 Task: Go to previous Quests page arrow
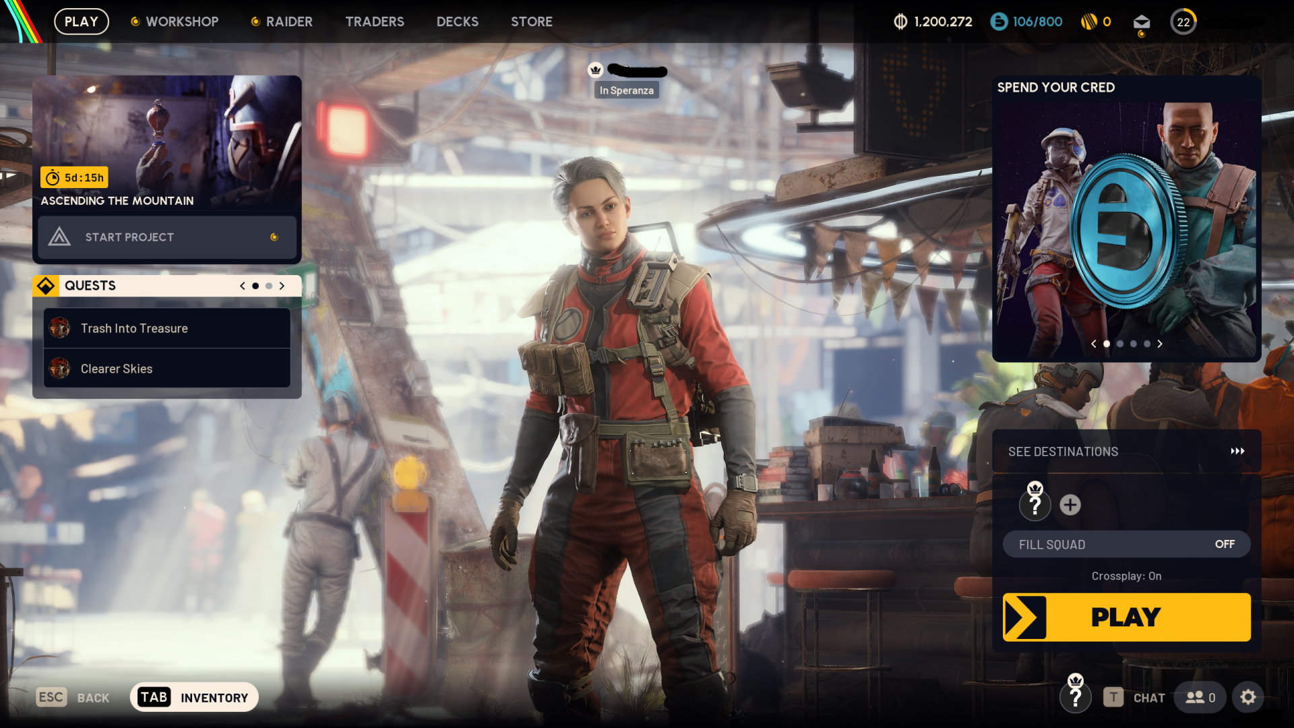pos(243,286)
